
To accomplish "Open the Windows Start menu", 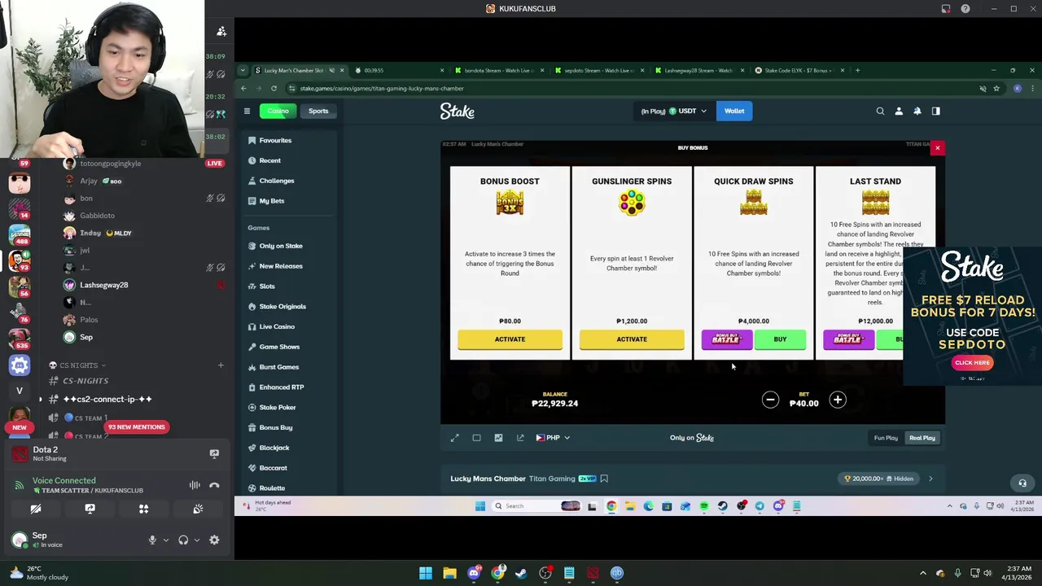I will click(x=426, y=573).
